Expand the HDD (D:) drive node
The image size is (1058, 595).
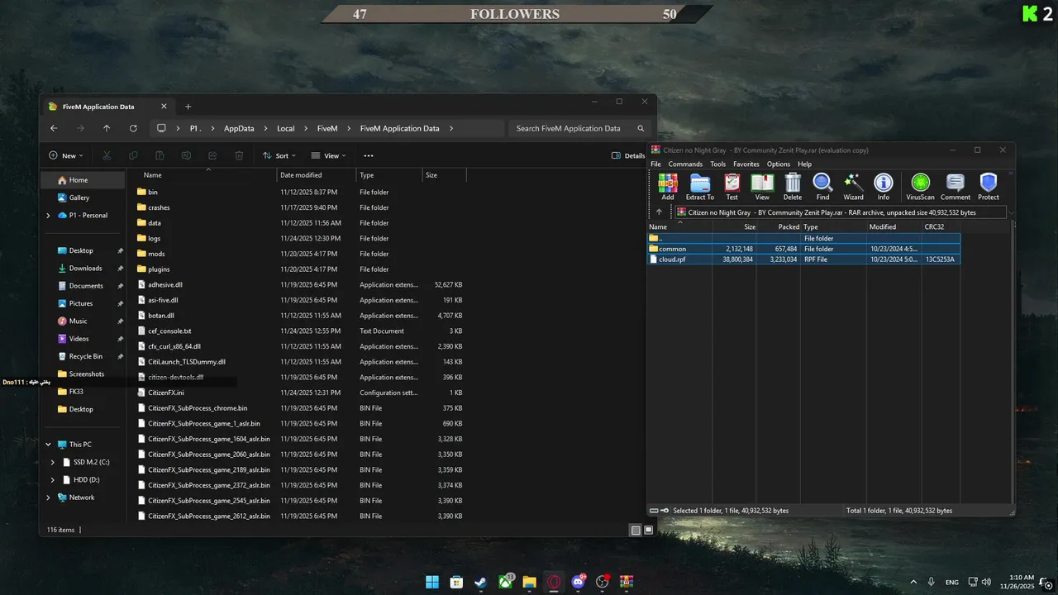(53, 479)
